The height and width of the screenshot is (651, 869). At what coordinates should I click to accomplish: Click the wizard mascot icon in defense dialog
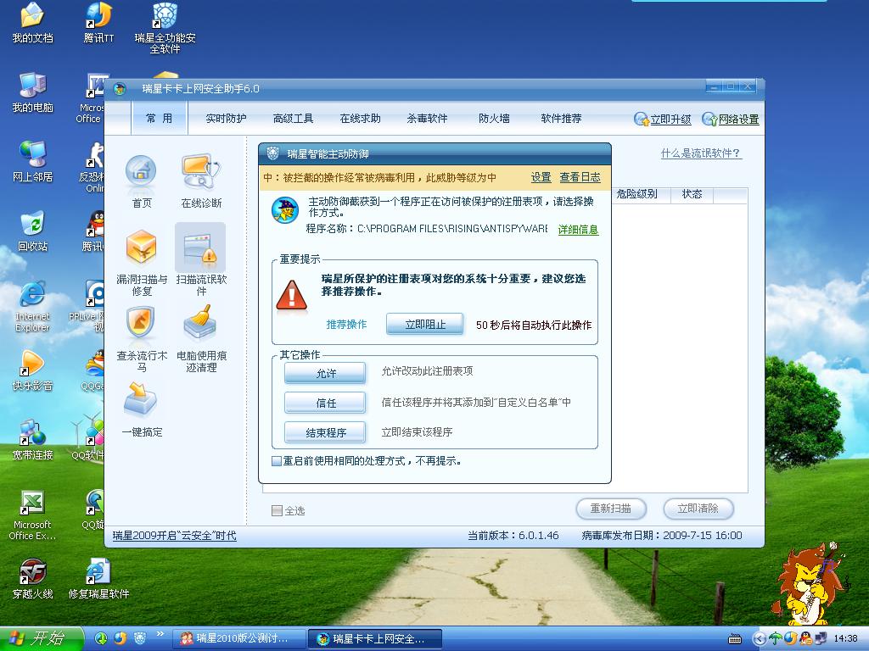tap(285, 210)
